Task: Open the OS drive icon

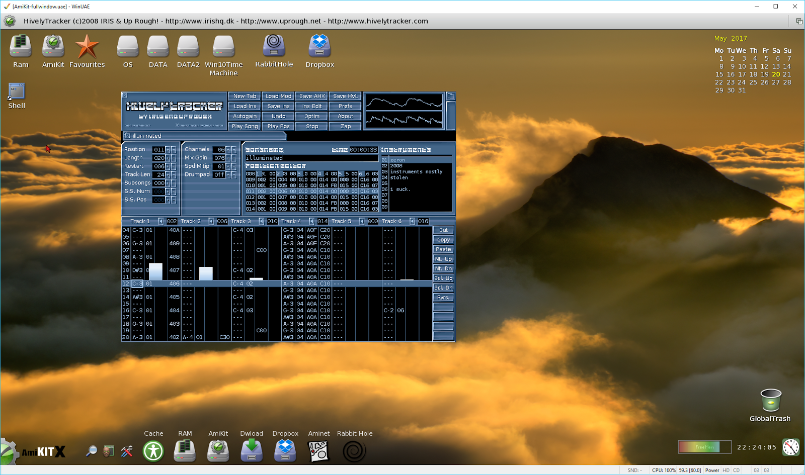Action: point(128,47)
